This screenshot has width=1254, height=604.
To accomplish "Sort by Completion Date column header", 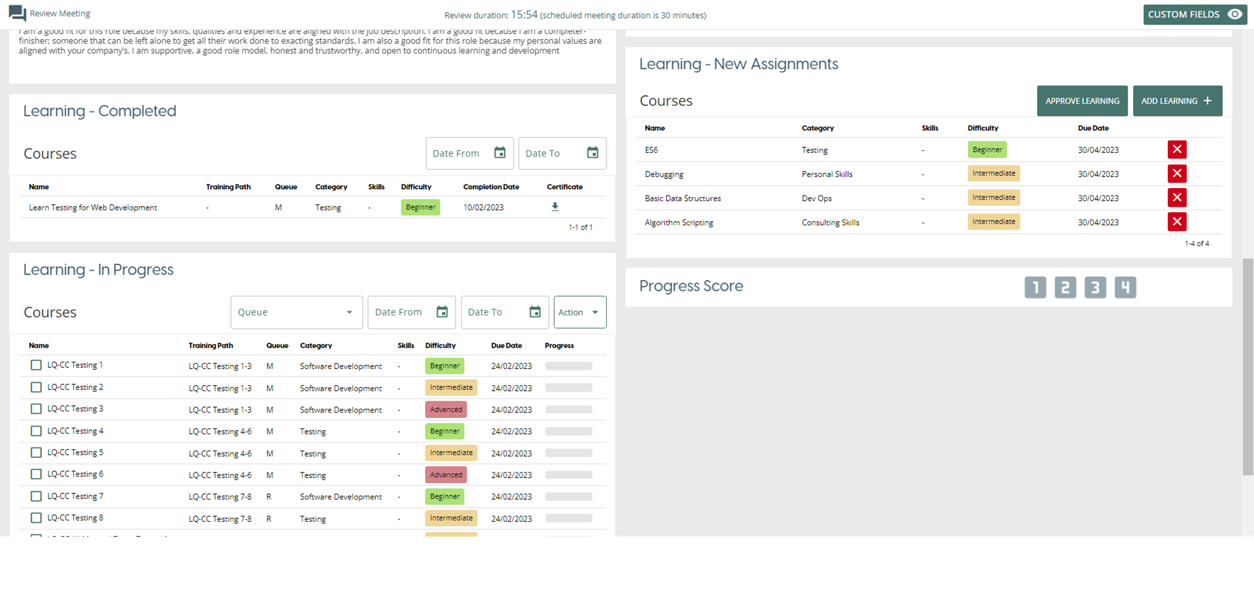I will pos(491,187).
